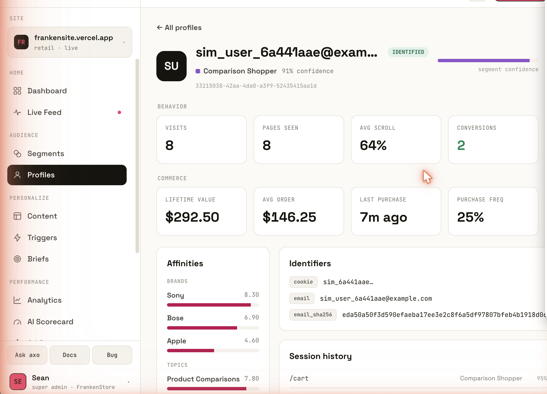This screenshot has height=394, width=547.
Task: Click the profile ID 33215038-42aa text
Action: tap(256, 86)
